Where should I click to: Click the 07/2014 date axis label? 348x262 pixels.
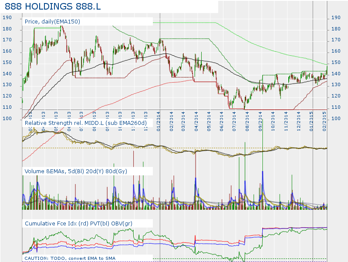pyautogui.click(x=234, y=121)
